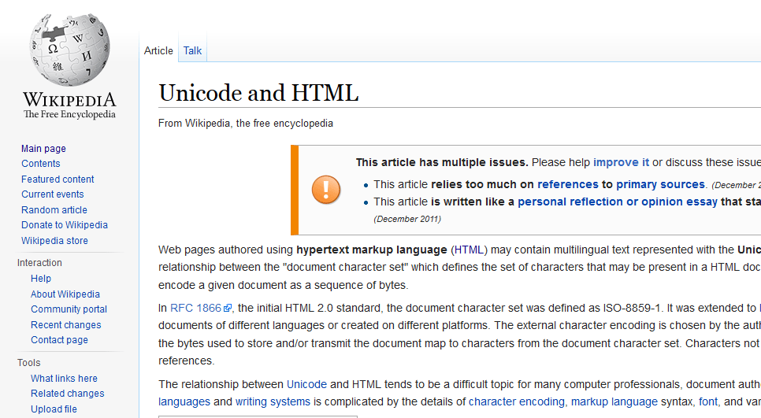The image size is (761, 418).
Task: Open the 'writing systems' link
Action: coord(273,401)
